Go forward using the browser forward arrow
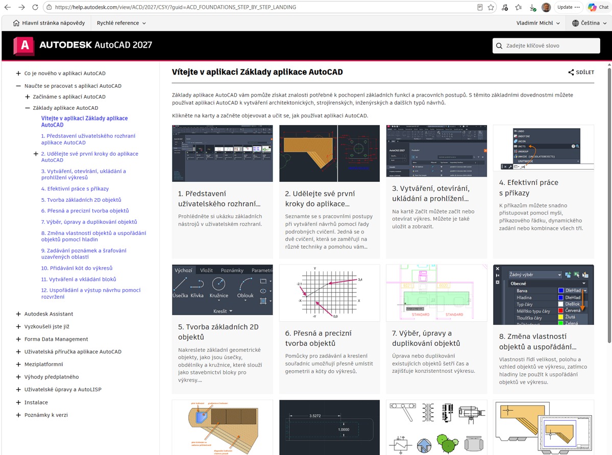This screenshot has height=455, width=612. coord(21,7)
